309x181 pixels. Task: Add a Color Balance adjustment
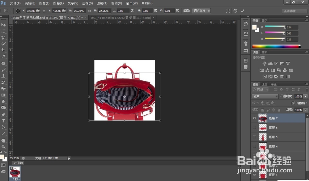pyautogui.click(x=267, y=70)
